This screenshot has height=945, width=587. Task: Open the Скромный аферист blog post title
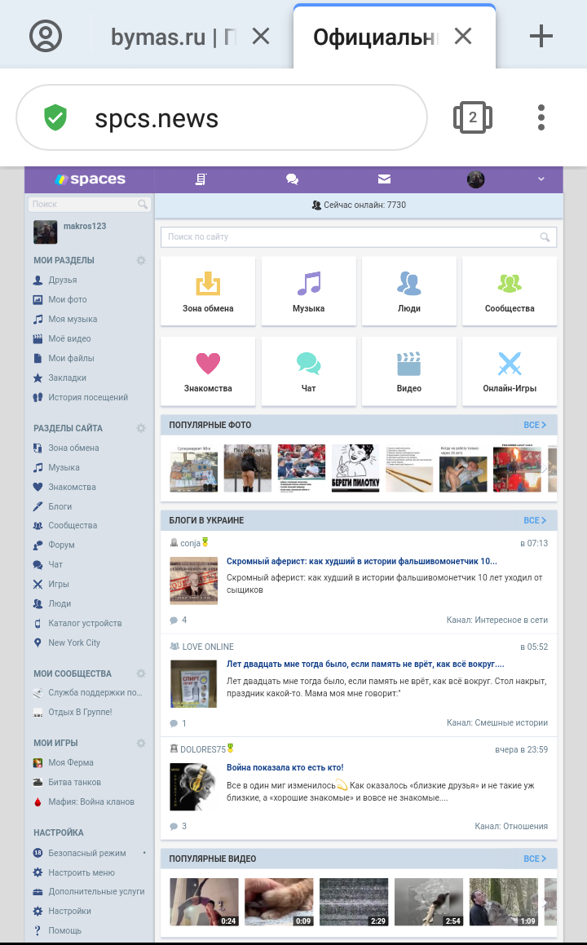(x=361, y=562)
